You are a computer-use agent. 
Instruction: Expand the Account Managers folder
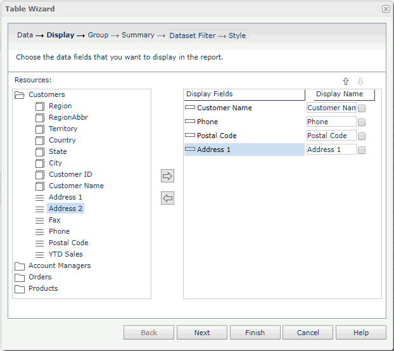(x=20, y=266)
